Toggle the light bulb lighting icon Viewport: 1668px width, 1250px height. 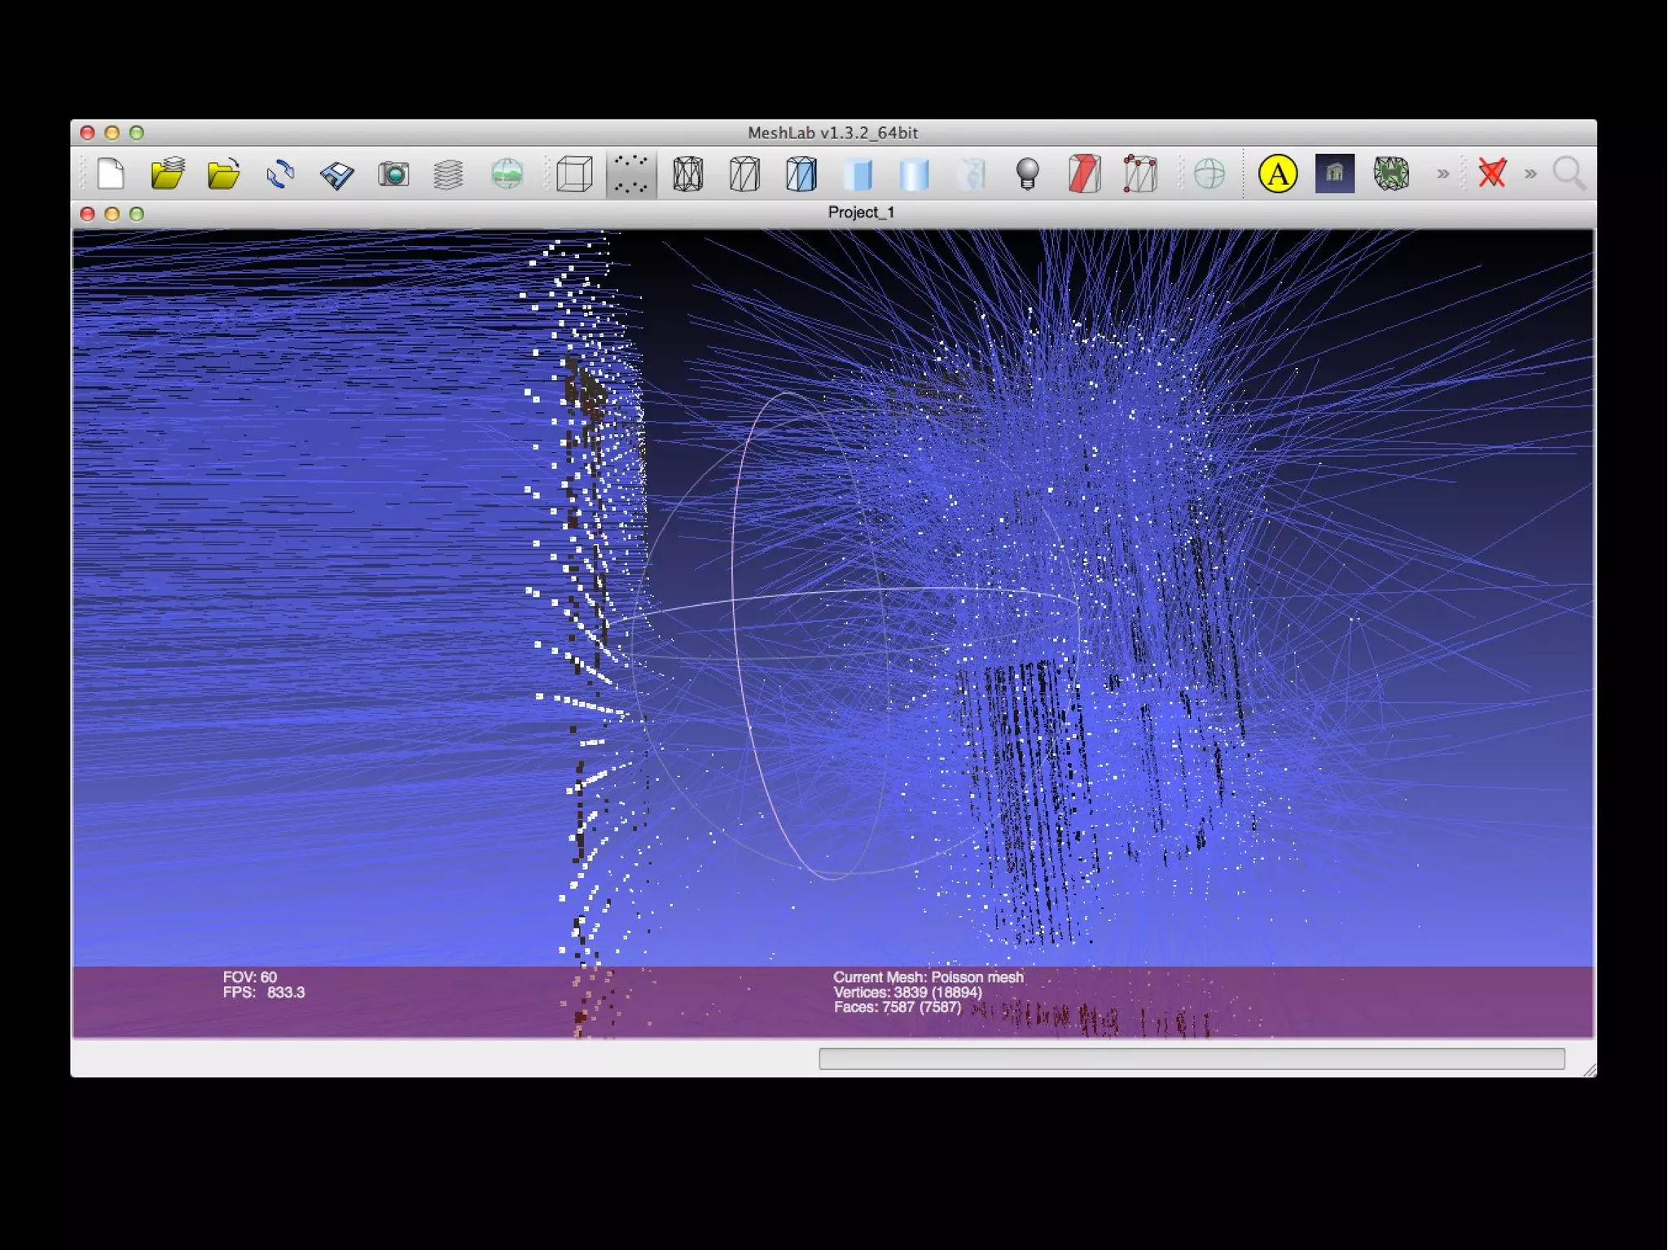1028,173
